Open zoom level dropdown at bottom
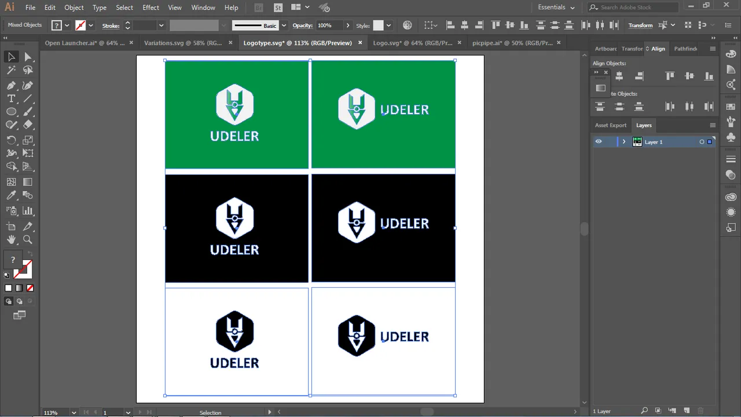Viewport: 741px width, 417px height. 74,412
